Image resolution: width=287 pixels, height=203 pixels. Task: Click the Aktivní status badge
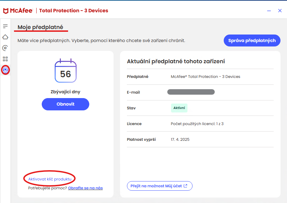[x=179, y=108]
